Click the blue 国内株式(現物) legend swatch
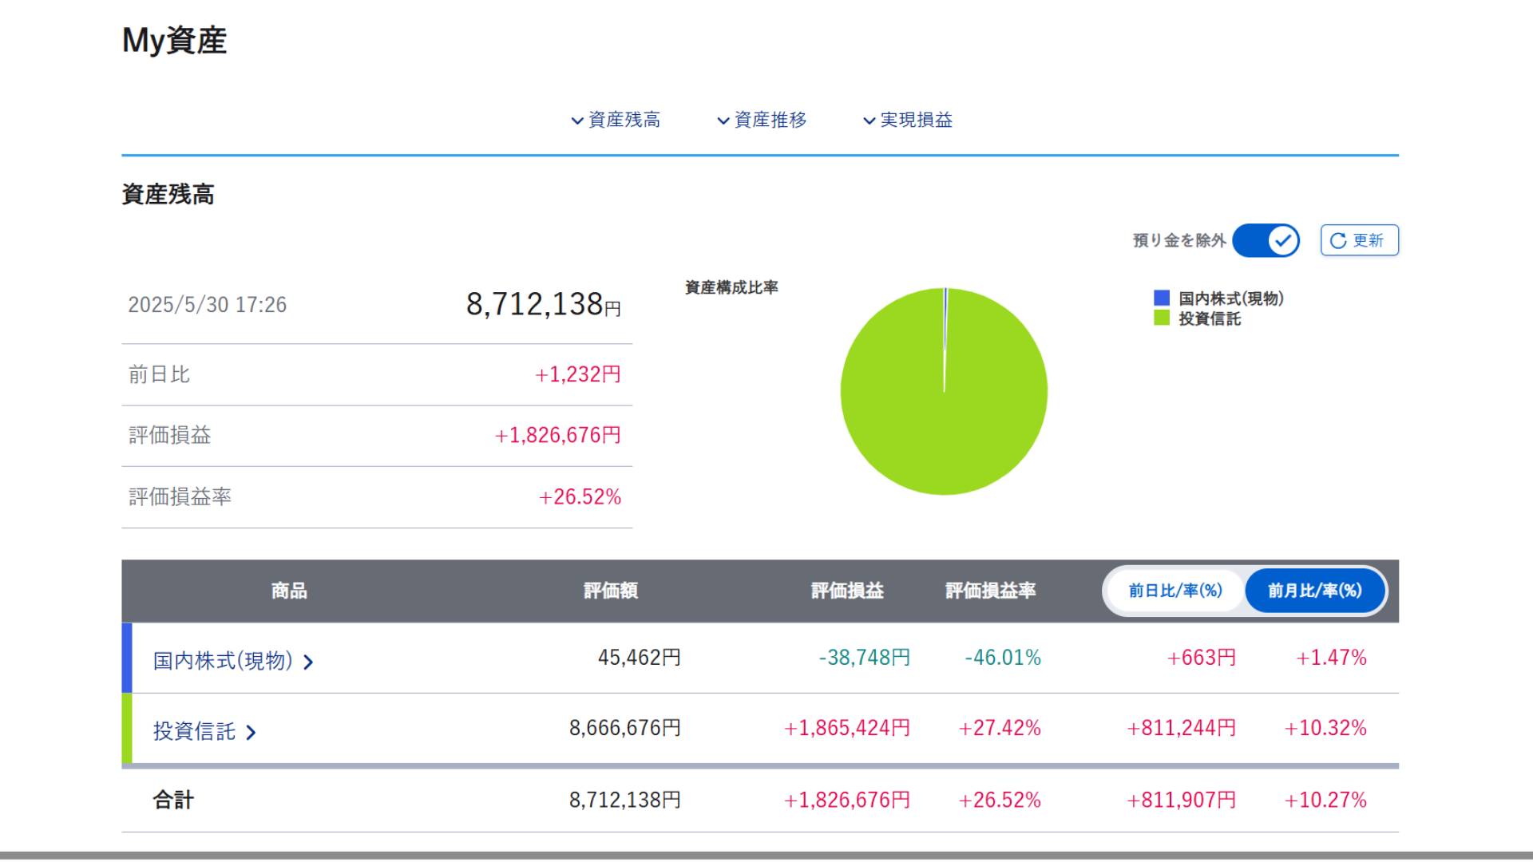Image resolution: width=1533 pixels, height=862 pixels. pos(1162,298)
